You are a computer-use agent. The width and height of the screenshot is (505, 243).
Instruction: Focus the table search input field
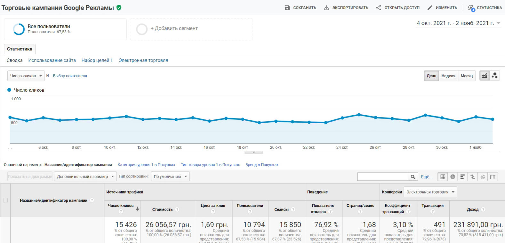coord(383,177)
